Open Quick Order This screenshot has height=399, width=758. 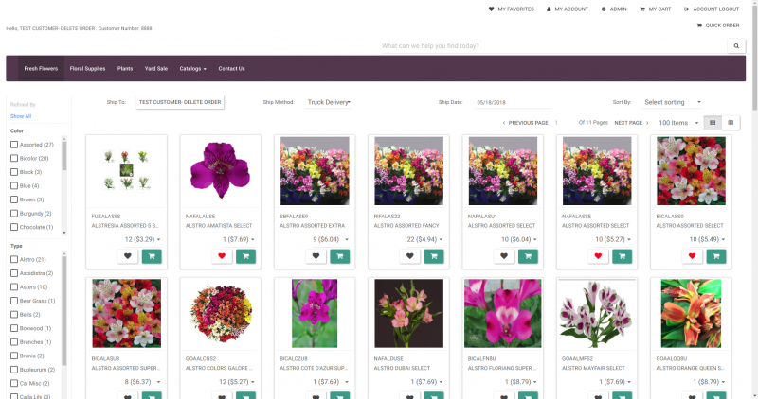tap(718, 26)
